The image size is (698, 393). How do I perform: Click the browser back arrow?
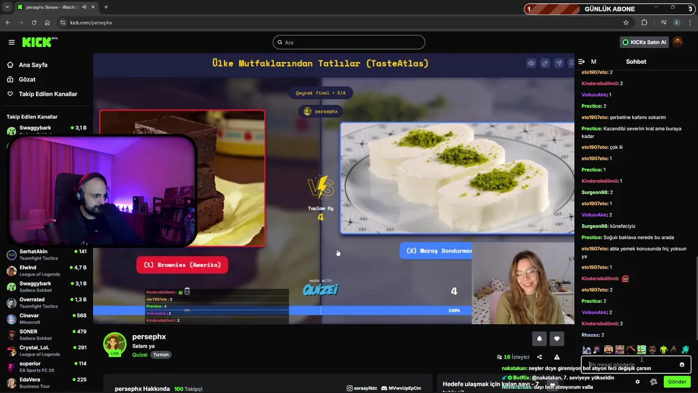pyautogui.click(x=8, y=22)
